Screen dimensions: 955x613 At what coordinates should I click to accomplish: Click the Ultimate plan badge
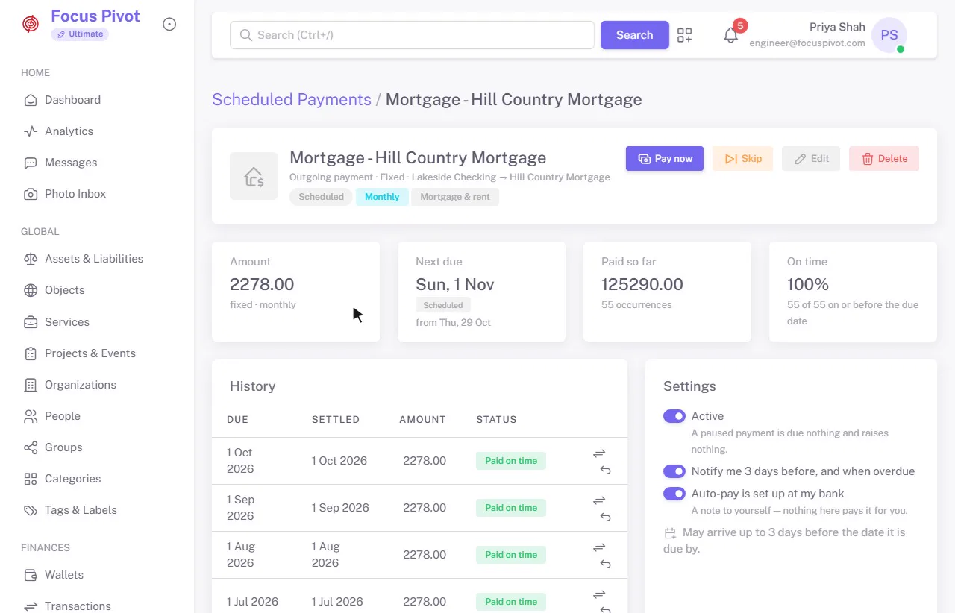[x=80, y=34]
